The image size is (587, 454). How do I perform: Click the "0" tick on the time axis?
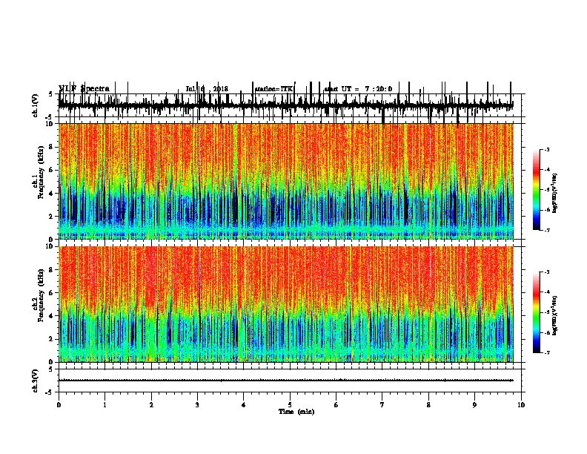click(x=59, y=405)
